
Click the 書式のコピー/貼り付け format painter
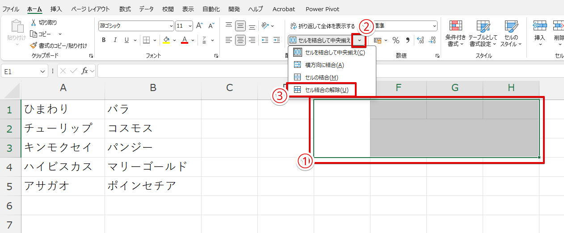tap(59, 46)
